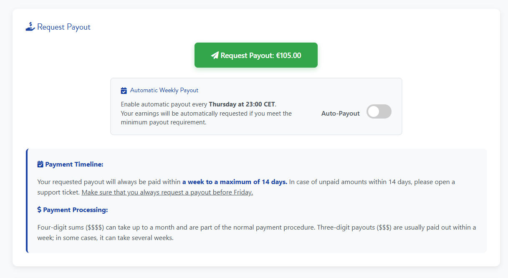Viewport: 508px width, 278px height.
Task: Enable the Auto-Payout toggle switch
Action: pyautogui.click(x=379, y=111)
